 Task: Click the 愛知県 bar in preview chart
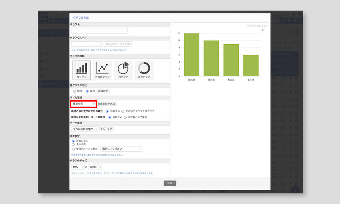[192, 55]
